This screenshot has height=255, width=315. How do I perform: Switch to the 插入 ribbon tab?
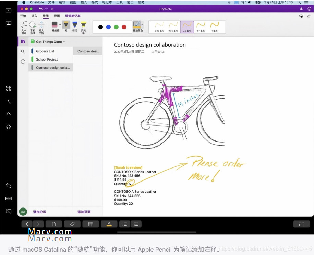click(34, 16)
